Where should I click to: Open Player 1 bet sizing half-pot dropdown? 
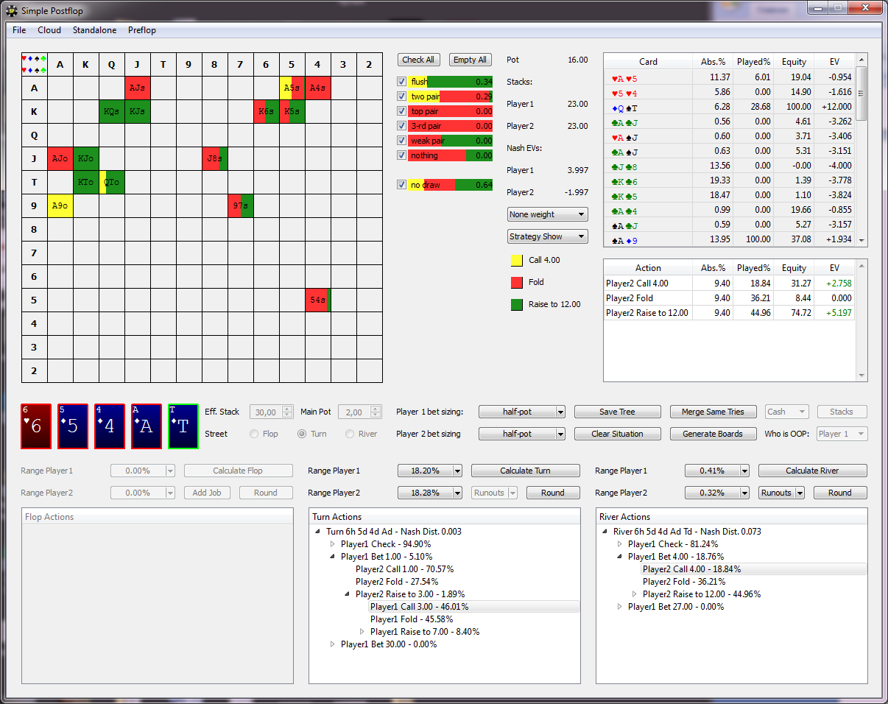[522, 412]
